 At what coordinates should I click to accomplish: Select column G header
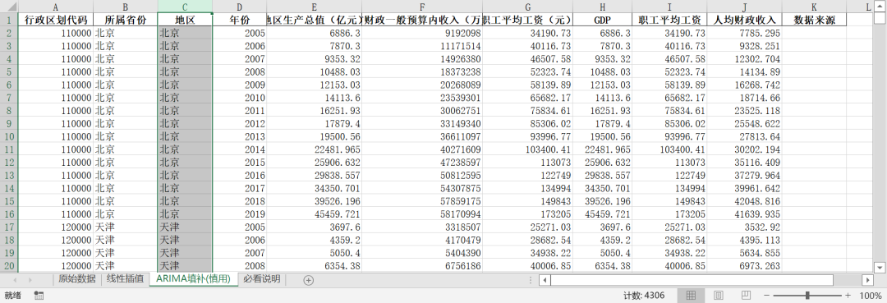[528, 7]
